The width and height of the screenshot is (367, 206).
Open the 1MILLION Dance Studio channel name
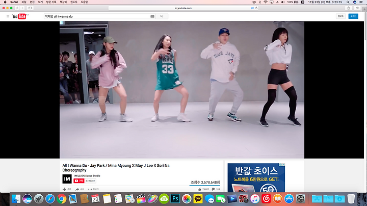coord(87,175)
